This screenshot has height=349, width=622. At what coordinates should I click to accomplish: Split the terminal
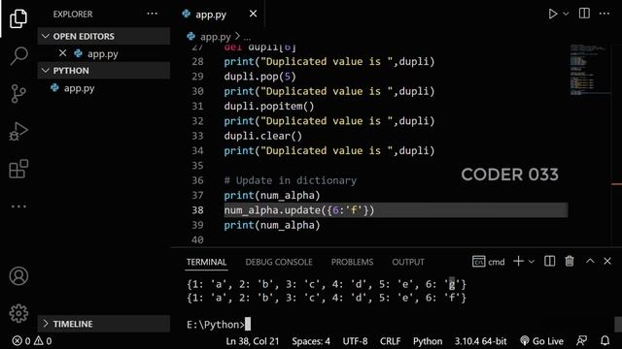(549, 261)
